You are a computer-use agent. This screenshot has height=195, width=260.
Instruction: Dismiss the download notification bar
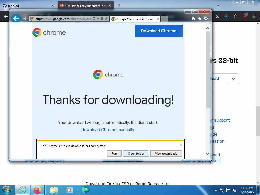click(181, 145)
